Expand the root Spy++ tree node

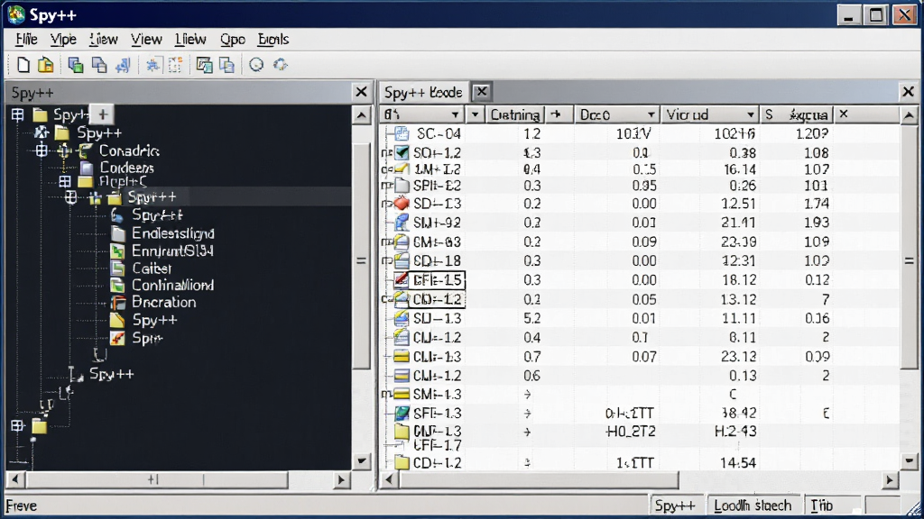tap(18, 114)
